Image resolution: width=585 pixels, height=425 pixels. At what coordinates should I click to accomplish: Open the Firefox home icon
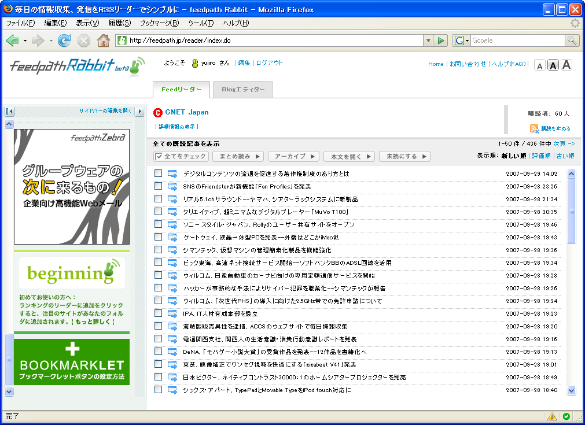104,40
